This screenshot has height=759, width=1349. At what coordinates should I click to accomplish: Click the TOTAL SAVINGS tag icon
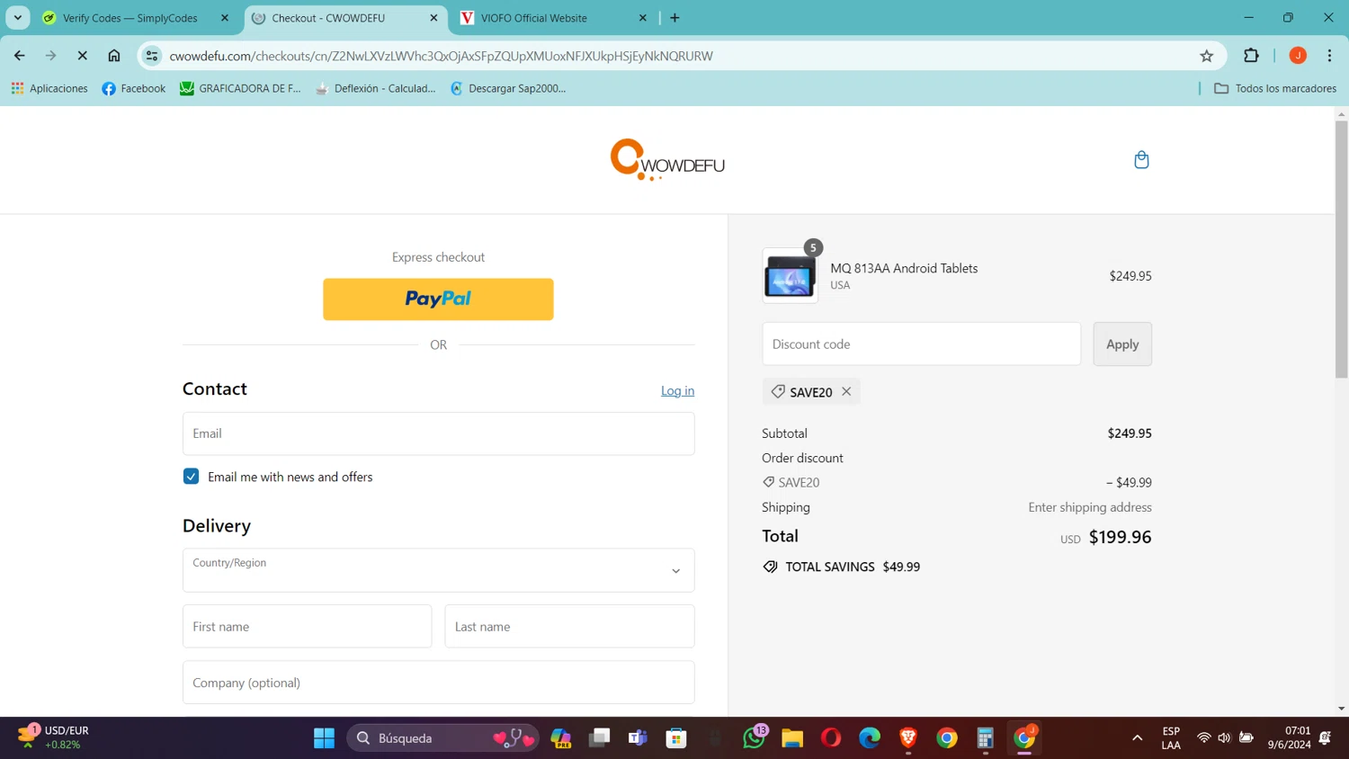point(771,567)
